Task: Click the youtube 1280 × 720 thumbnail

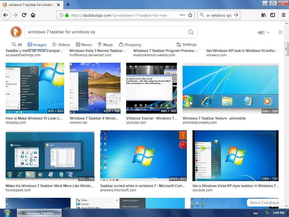Action: click(236, 156)
